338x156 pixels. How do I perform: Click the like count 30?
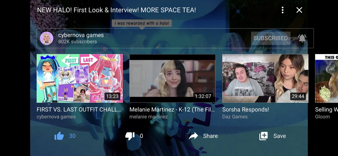click(72, 136)
